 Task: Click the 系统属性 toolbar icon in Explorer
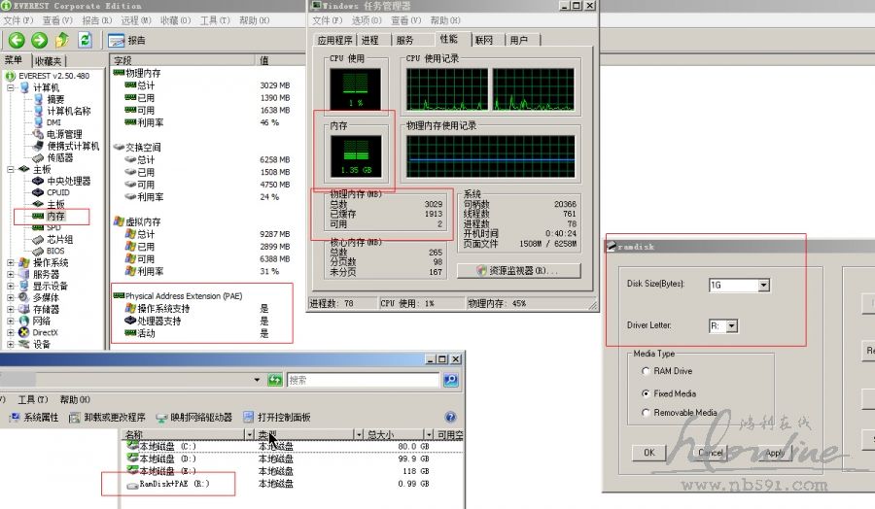pos(14,418)
